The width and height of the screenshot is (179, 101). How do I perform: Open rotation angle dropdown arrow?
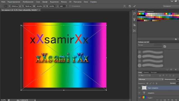pos(66,6)
